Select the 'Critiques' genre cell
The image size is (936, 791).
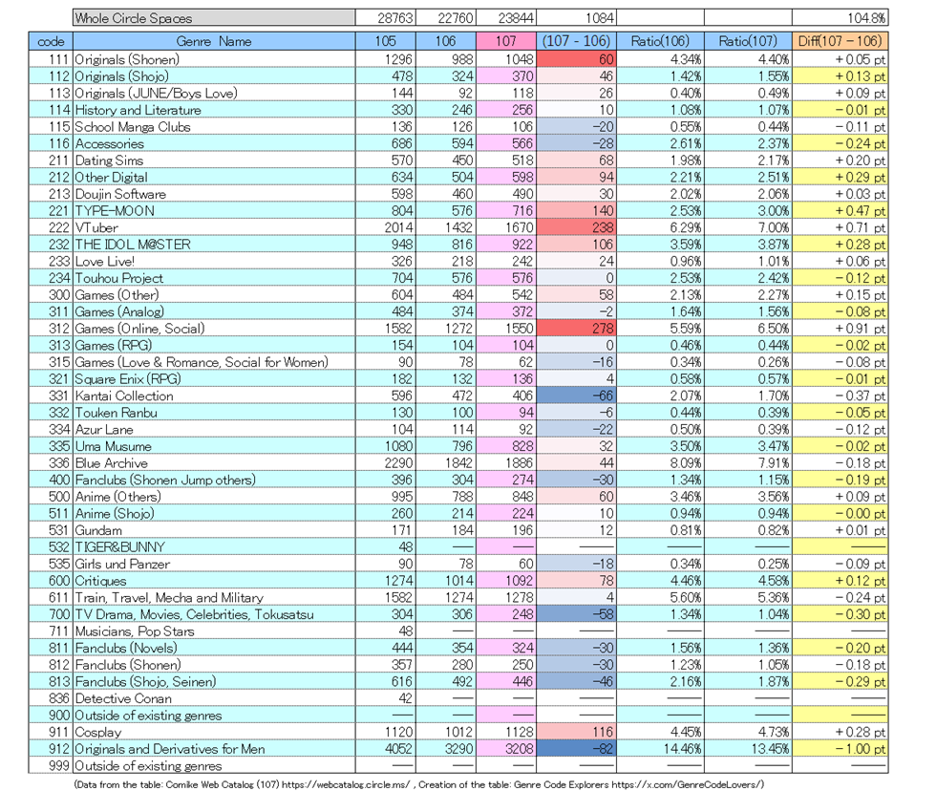(214, 580)
